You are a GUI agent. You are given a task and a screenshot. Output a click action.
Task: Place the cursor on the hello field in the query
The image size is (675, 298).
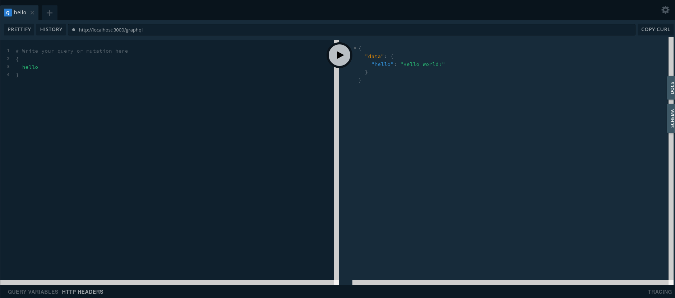(x=30, y=67)
